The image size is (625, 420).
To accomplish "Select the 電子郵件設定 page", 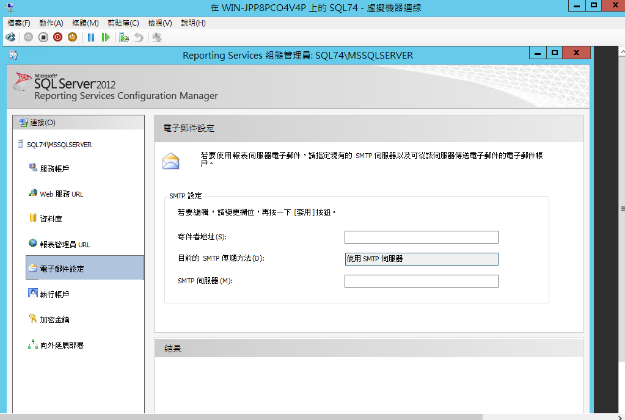I will click(85, 267).
